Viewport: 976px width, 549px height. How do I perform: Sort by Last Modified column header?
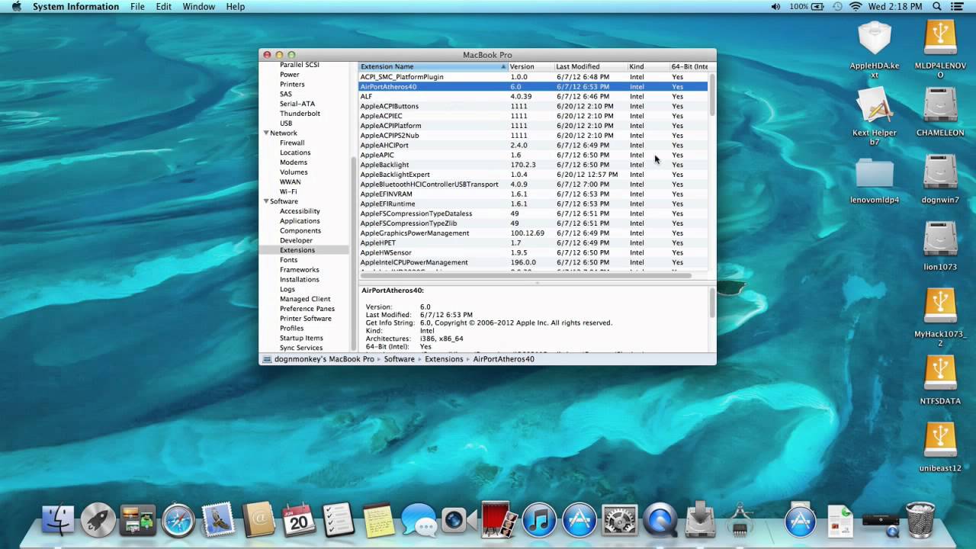tap(589, 66)
